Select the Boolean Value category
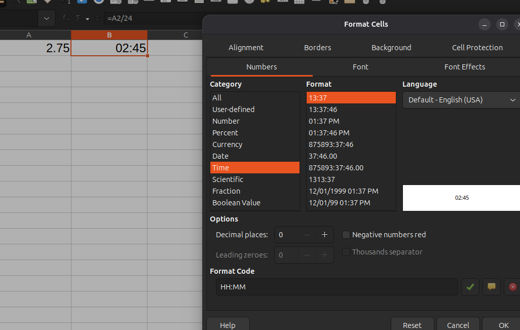 (255, 203)
